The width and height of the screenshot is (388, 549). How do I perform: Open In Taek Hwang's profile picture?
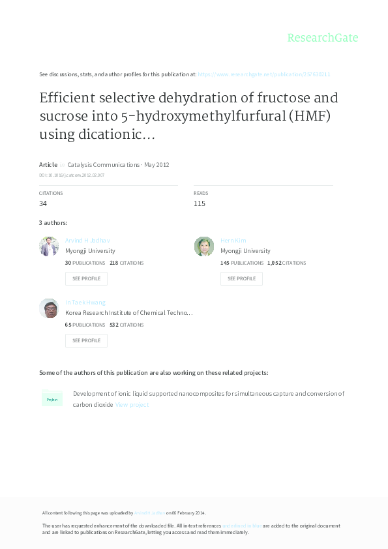pos(49,308)
